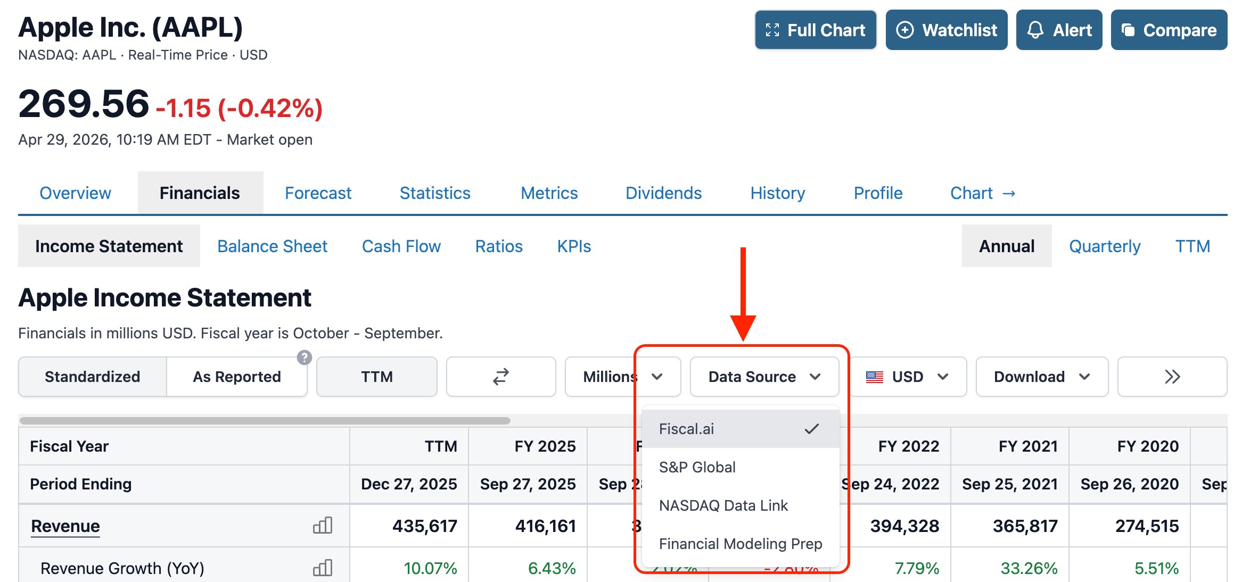Click the horizontal table scrollbar
1250x582 pixels.
265,421
